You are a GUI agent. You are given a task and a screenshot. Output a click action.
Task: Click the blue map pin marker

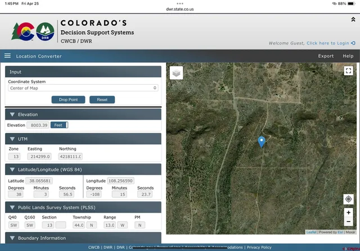(x=261, y=142)
